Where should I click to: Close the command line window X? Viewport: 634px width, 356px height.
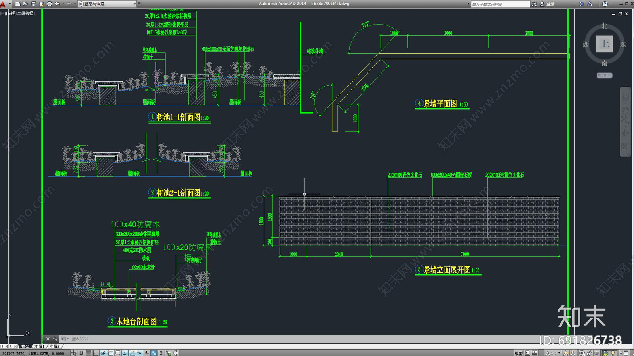48,339
